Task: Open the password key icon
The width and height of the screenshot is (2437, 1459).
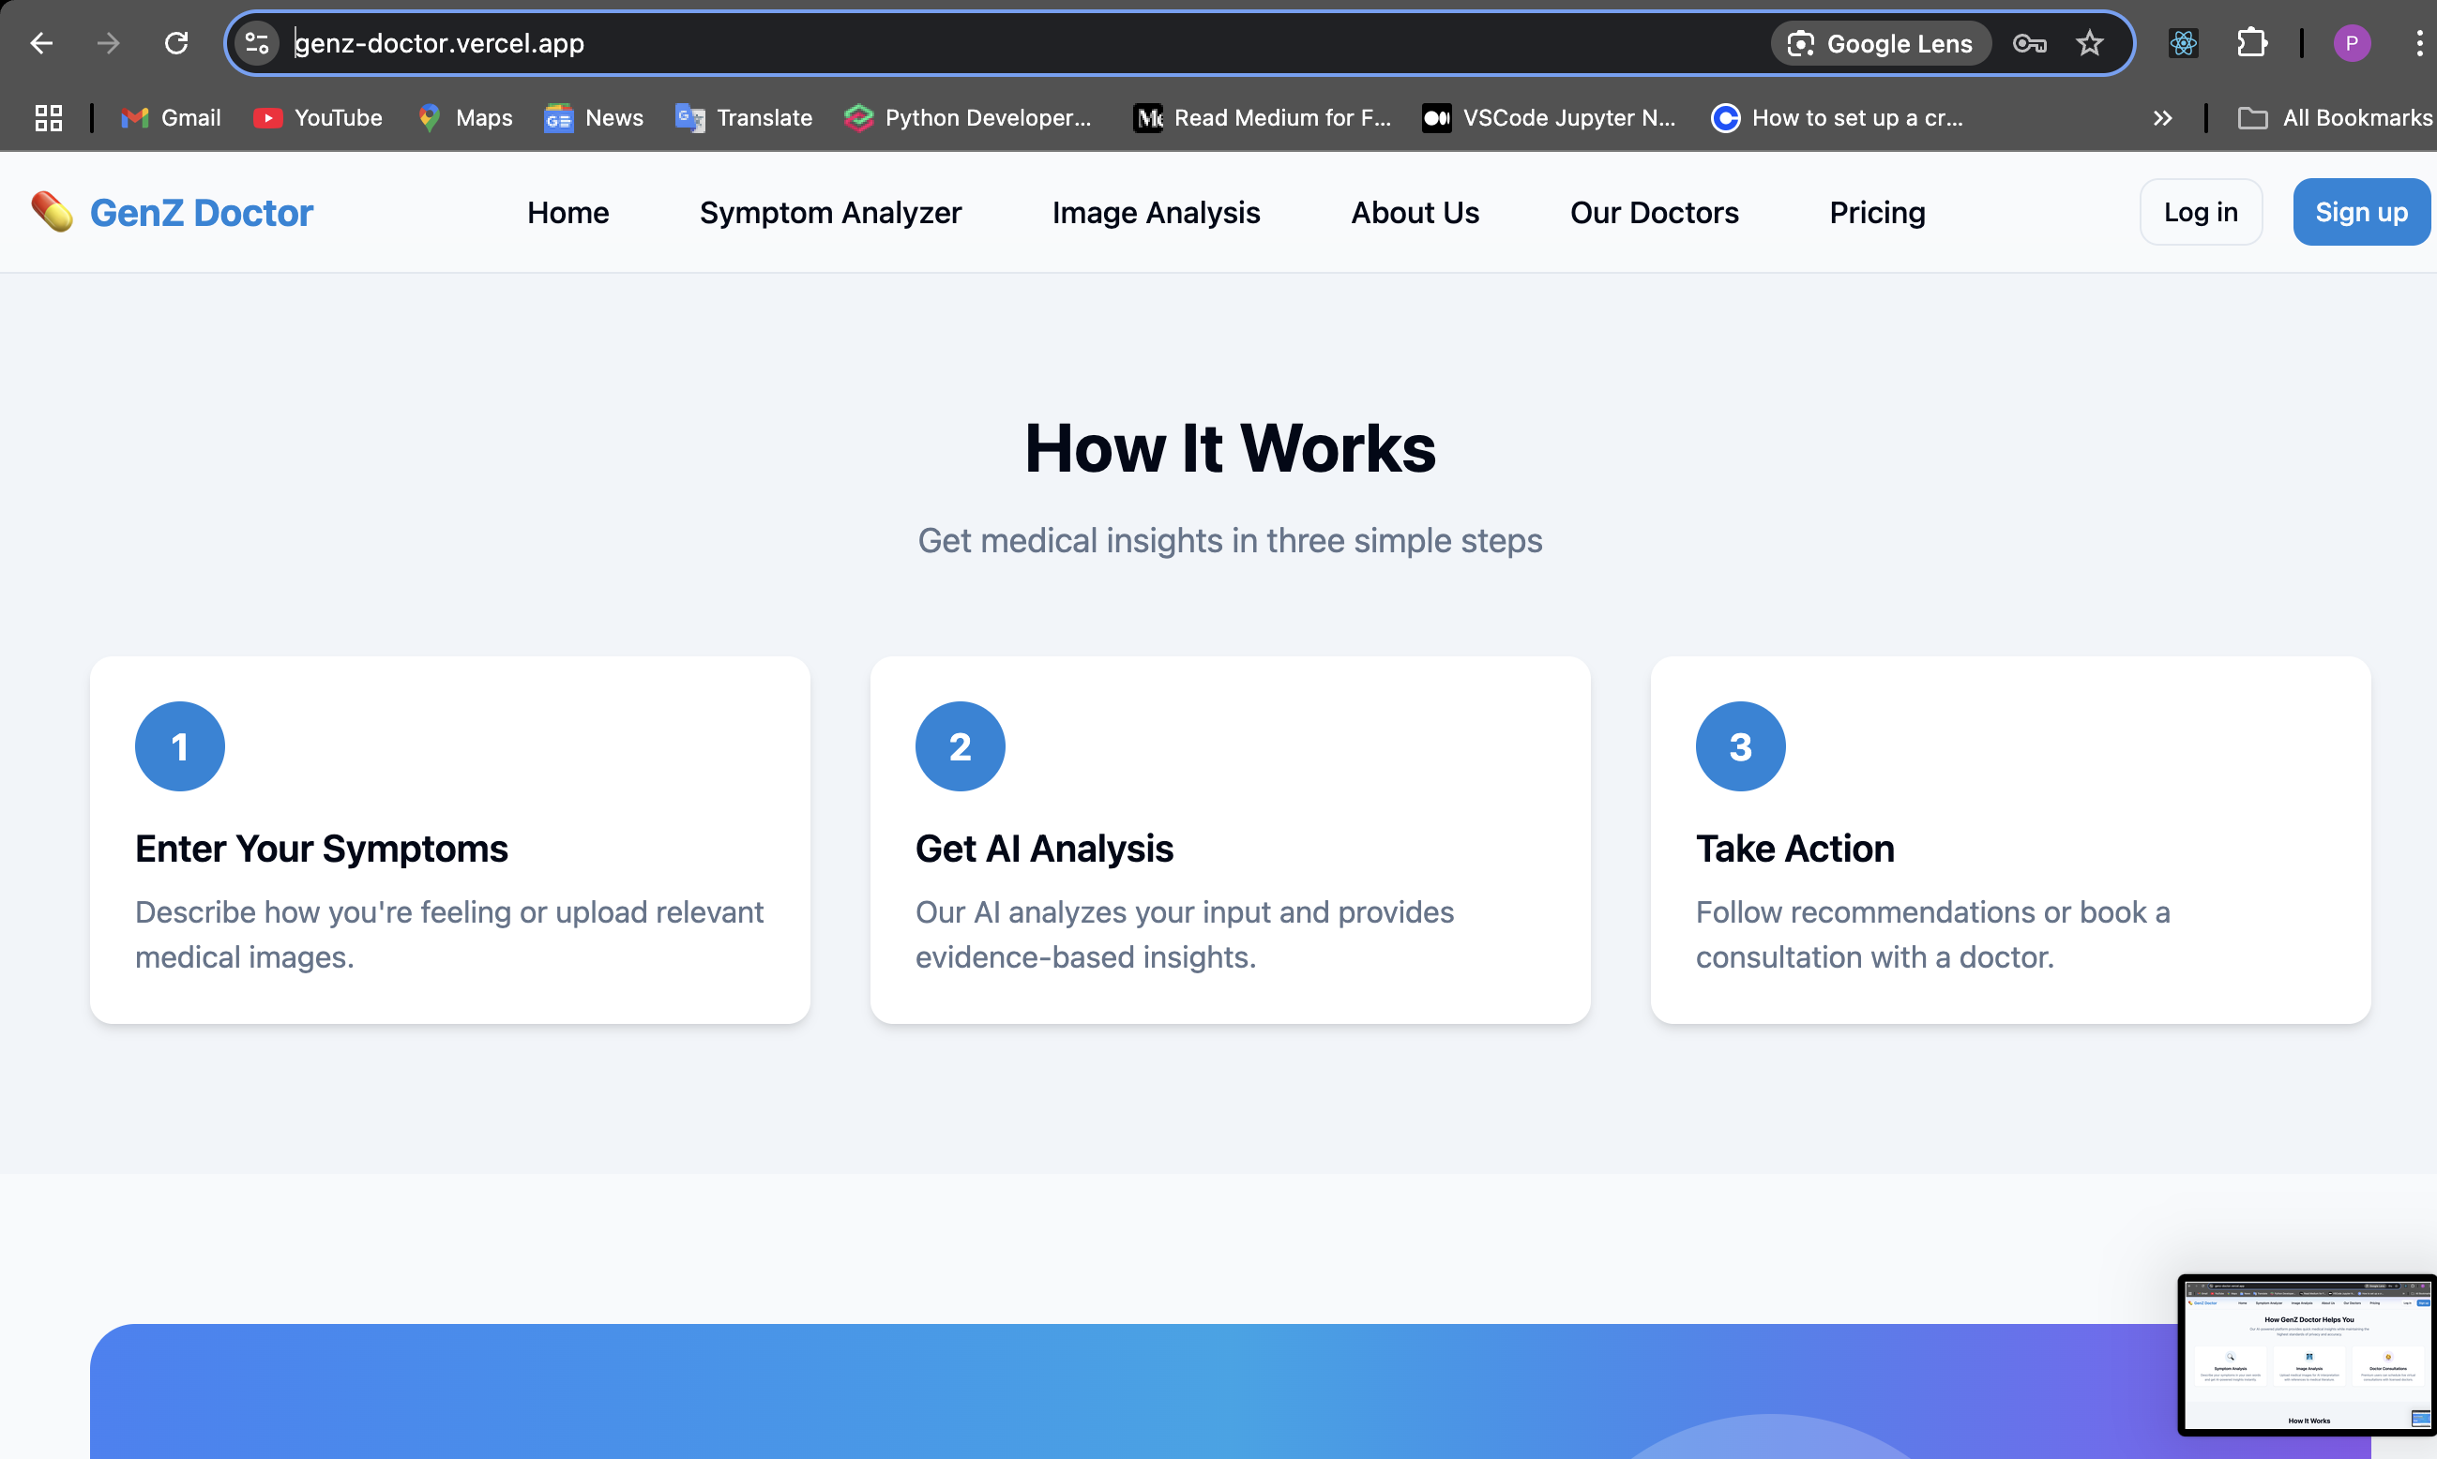Action: [x=2029, y=43]
